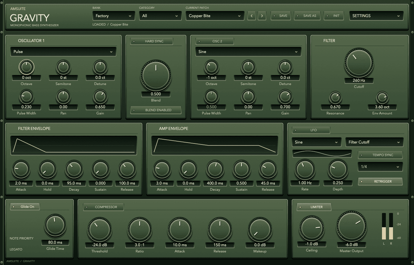414x265 pixels.
Task: Open the Copper Bite patch dropdown
Action: coord(215,16)
